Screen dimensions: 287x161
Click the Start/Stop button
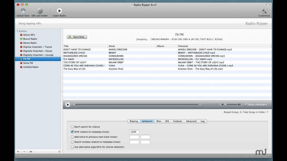pos(77,37)
